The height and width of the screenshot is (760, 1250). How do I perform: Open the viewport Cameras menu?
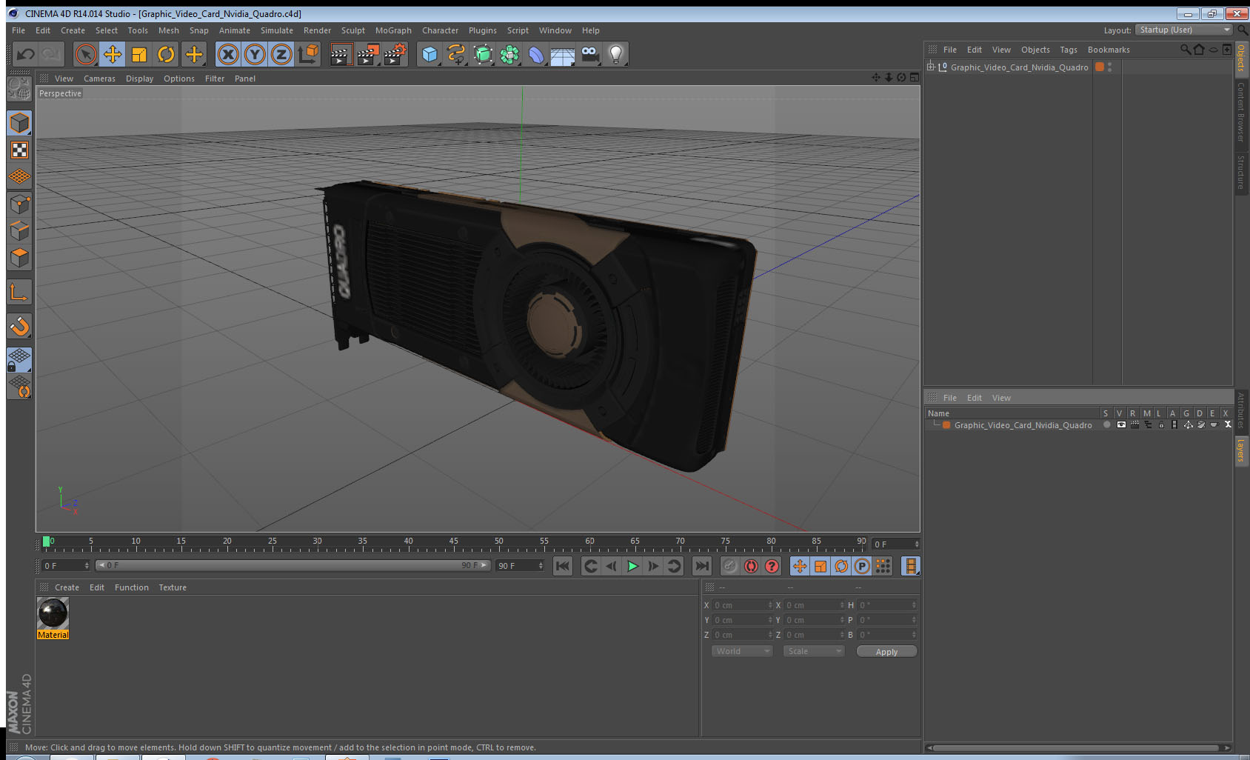(x=99, y=79)
